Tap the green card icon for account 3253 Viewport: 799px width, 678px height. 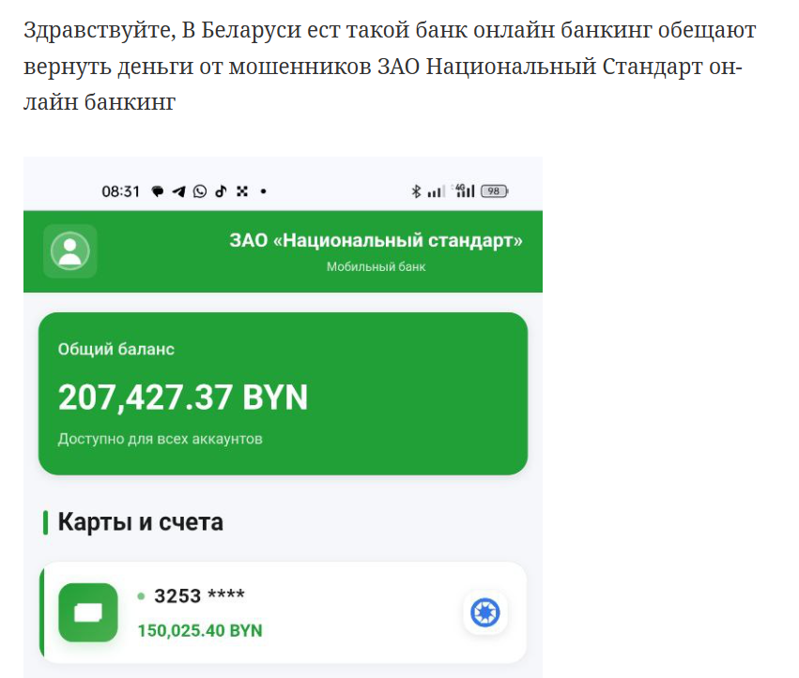click(88, 612)
